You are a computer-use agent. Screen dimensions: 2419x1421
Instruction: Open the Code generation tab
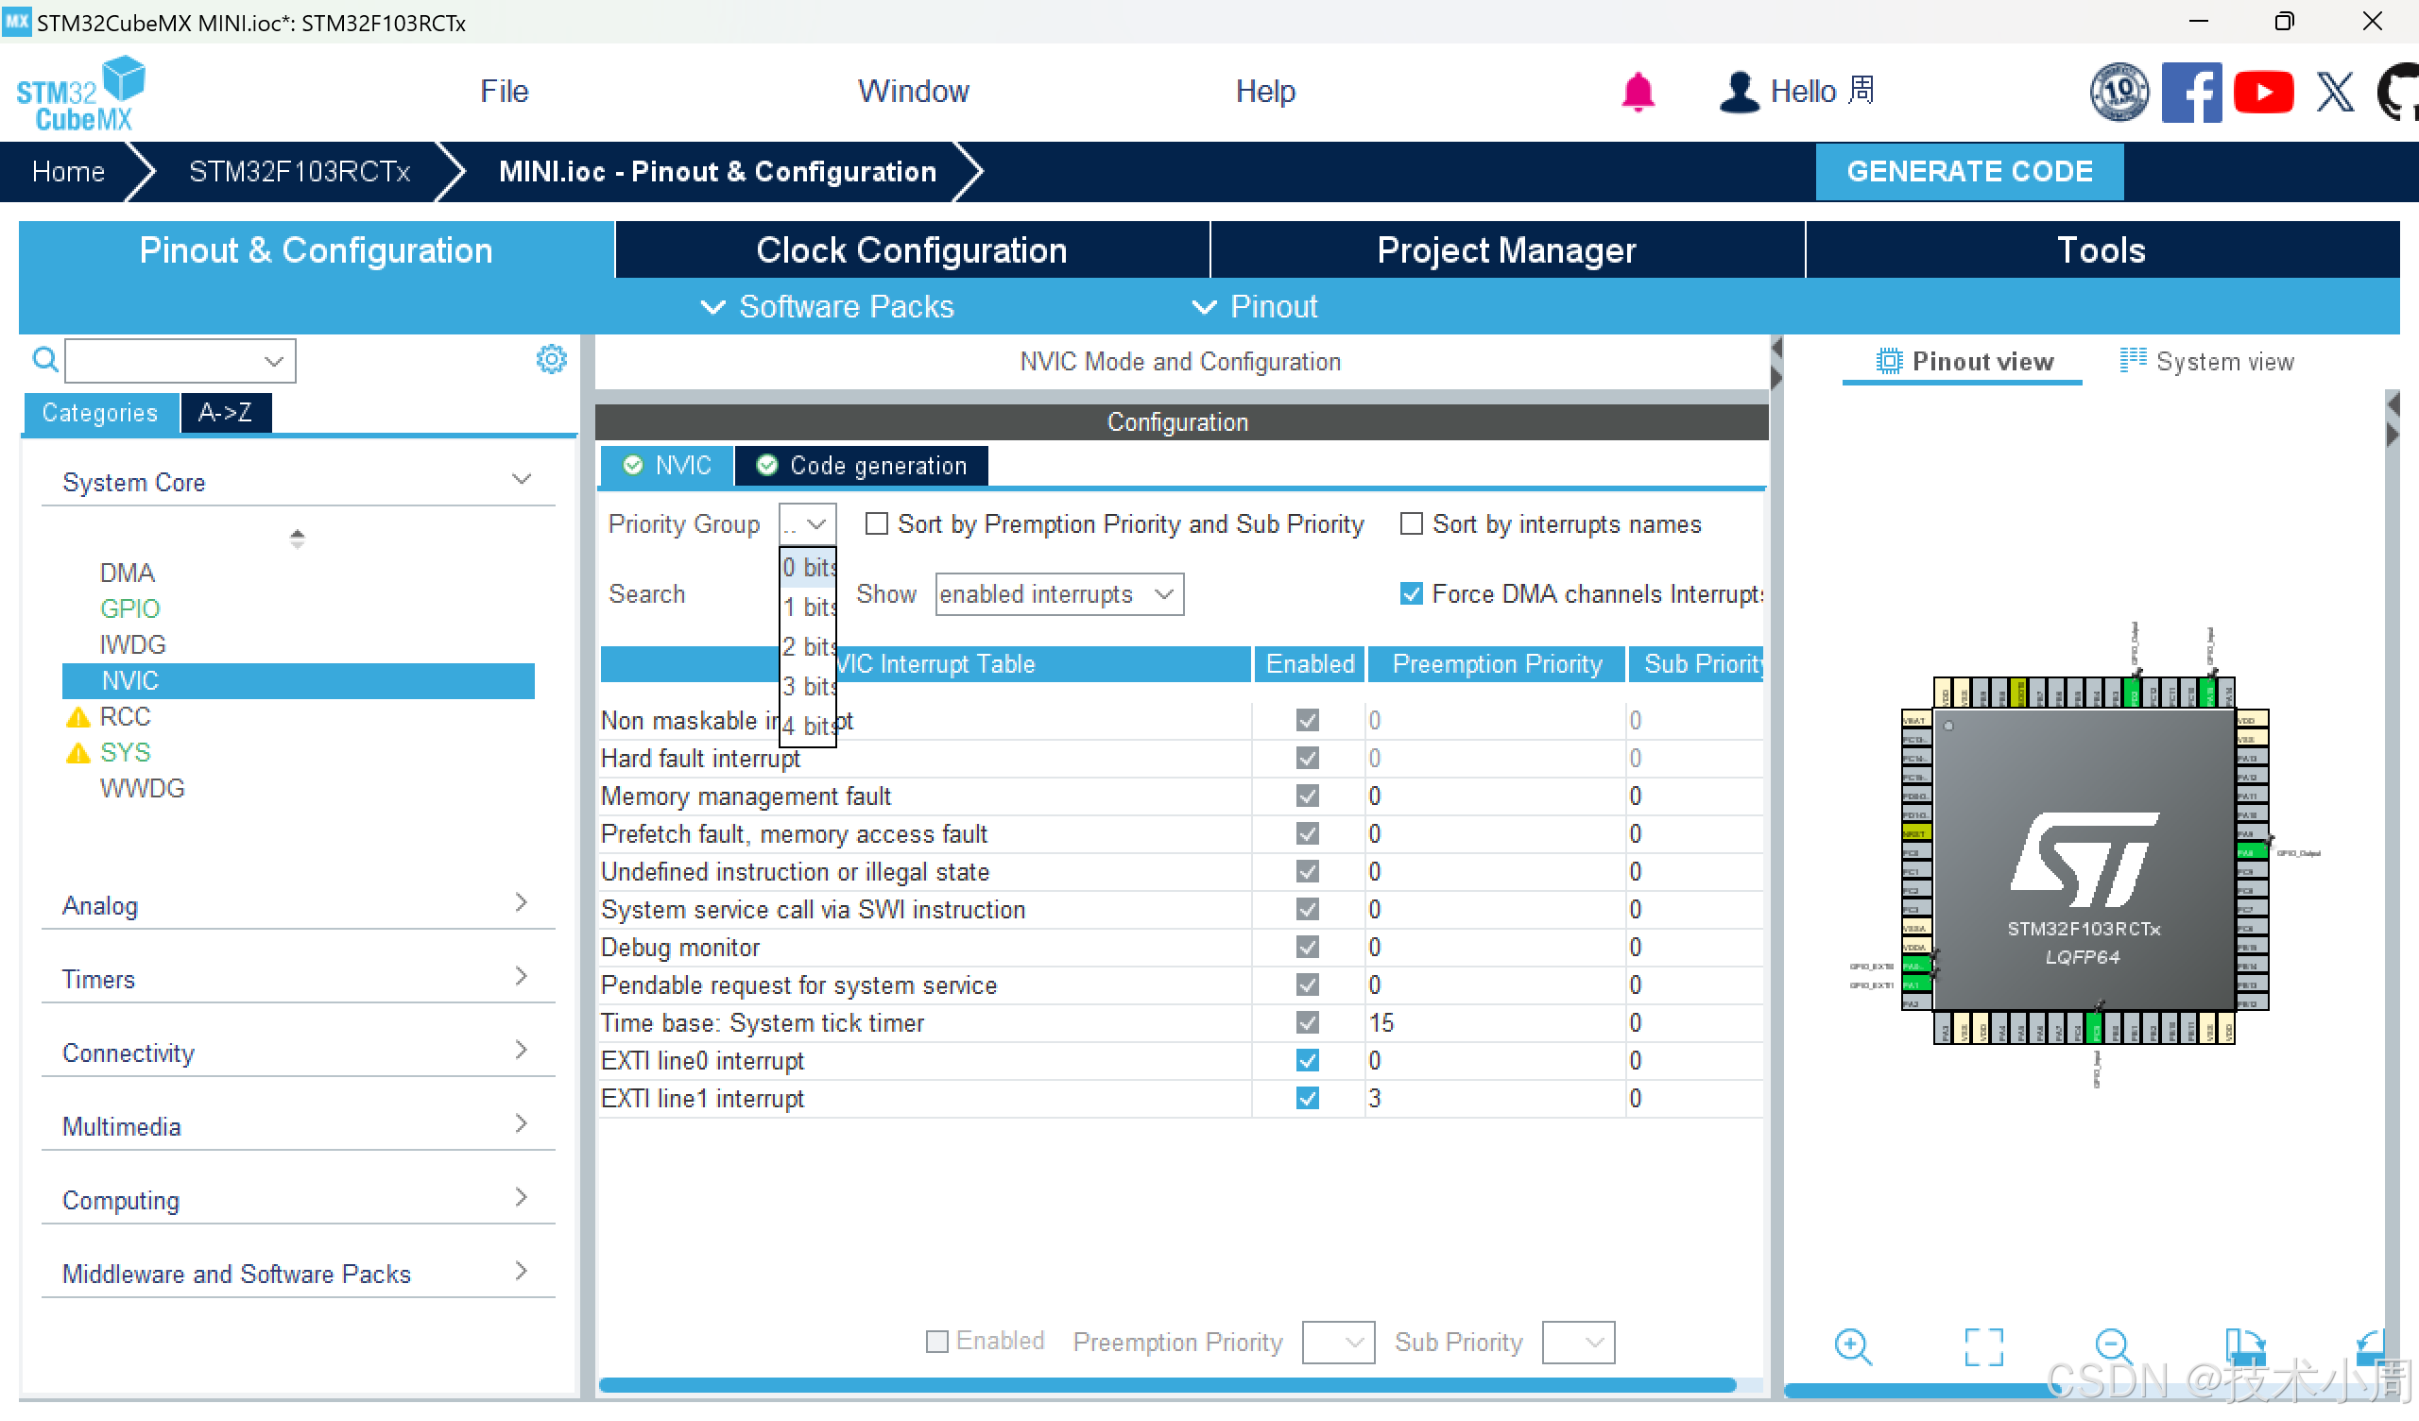tap(861, 466)
